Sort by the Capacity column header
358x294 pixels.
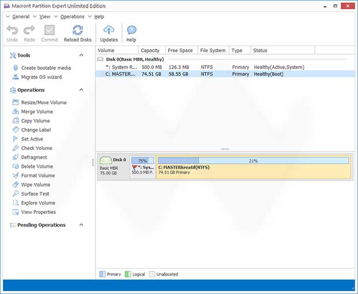(x=152, y=50)
